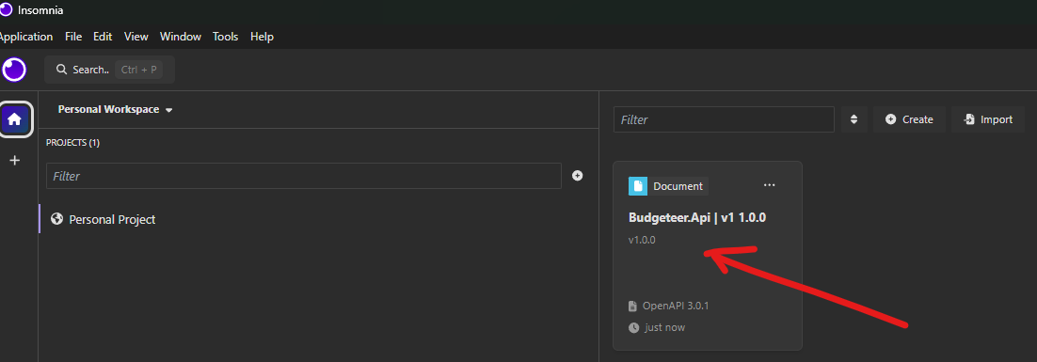Click the PROJECTS (1) heading
1037x362 pixels.
coord(72,143)
